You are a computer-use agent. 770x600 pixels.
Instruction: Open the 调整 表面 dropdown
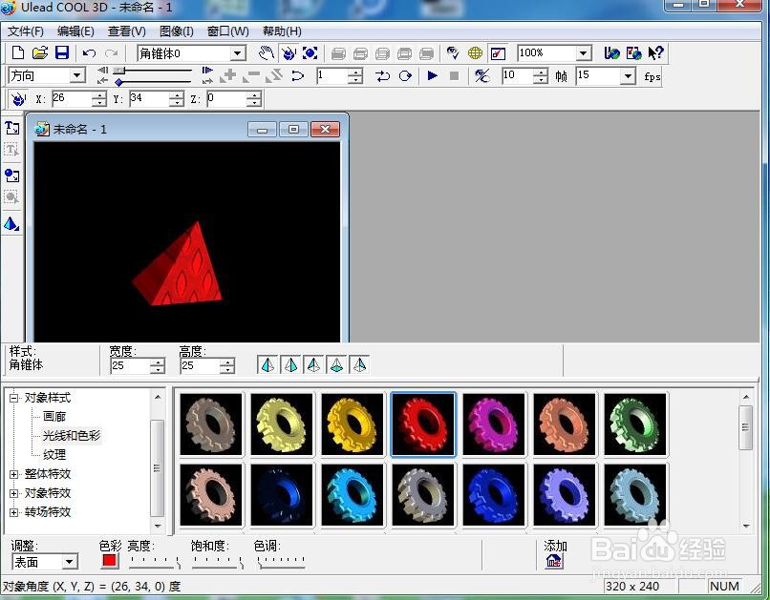tap(70, 562)
